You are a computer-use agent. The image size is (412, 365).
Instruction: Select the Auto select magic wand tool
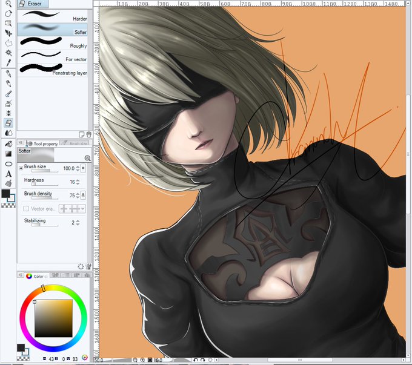click(x=8, y=53)
